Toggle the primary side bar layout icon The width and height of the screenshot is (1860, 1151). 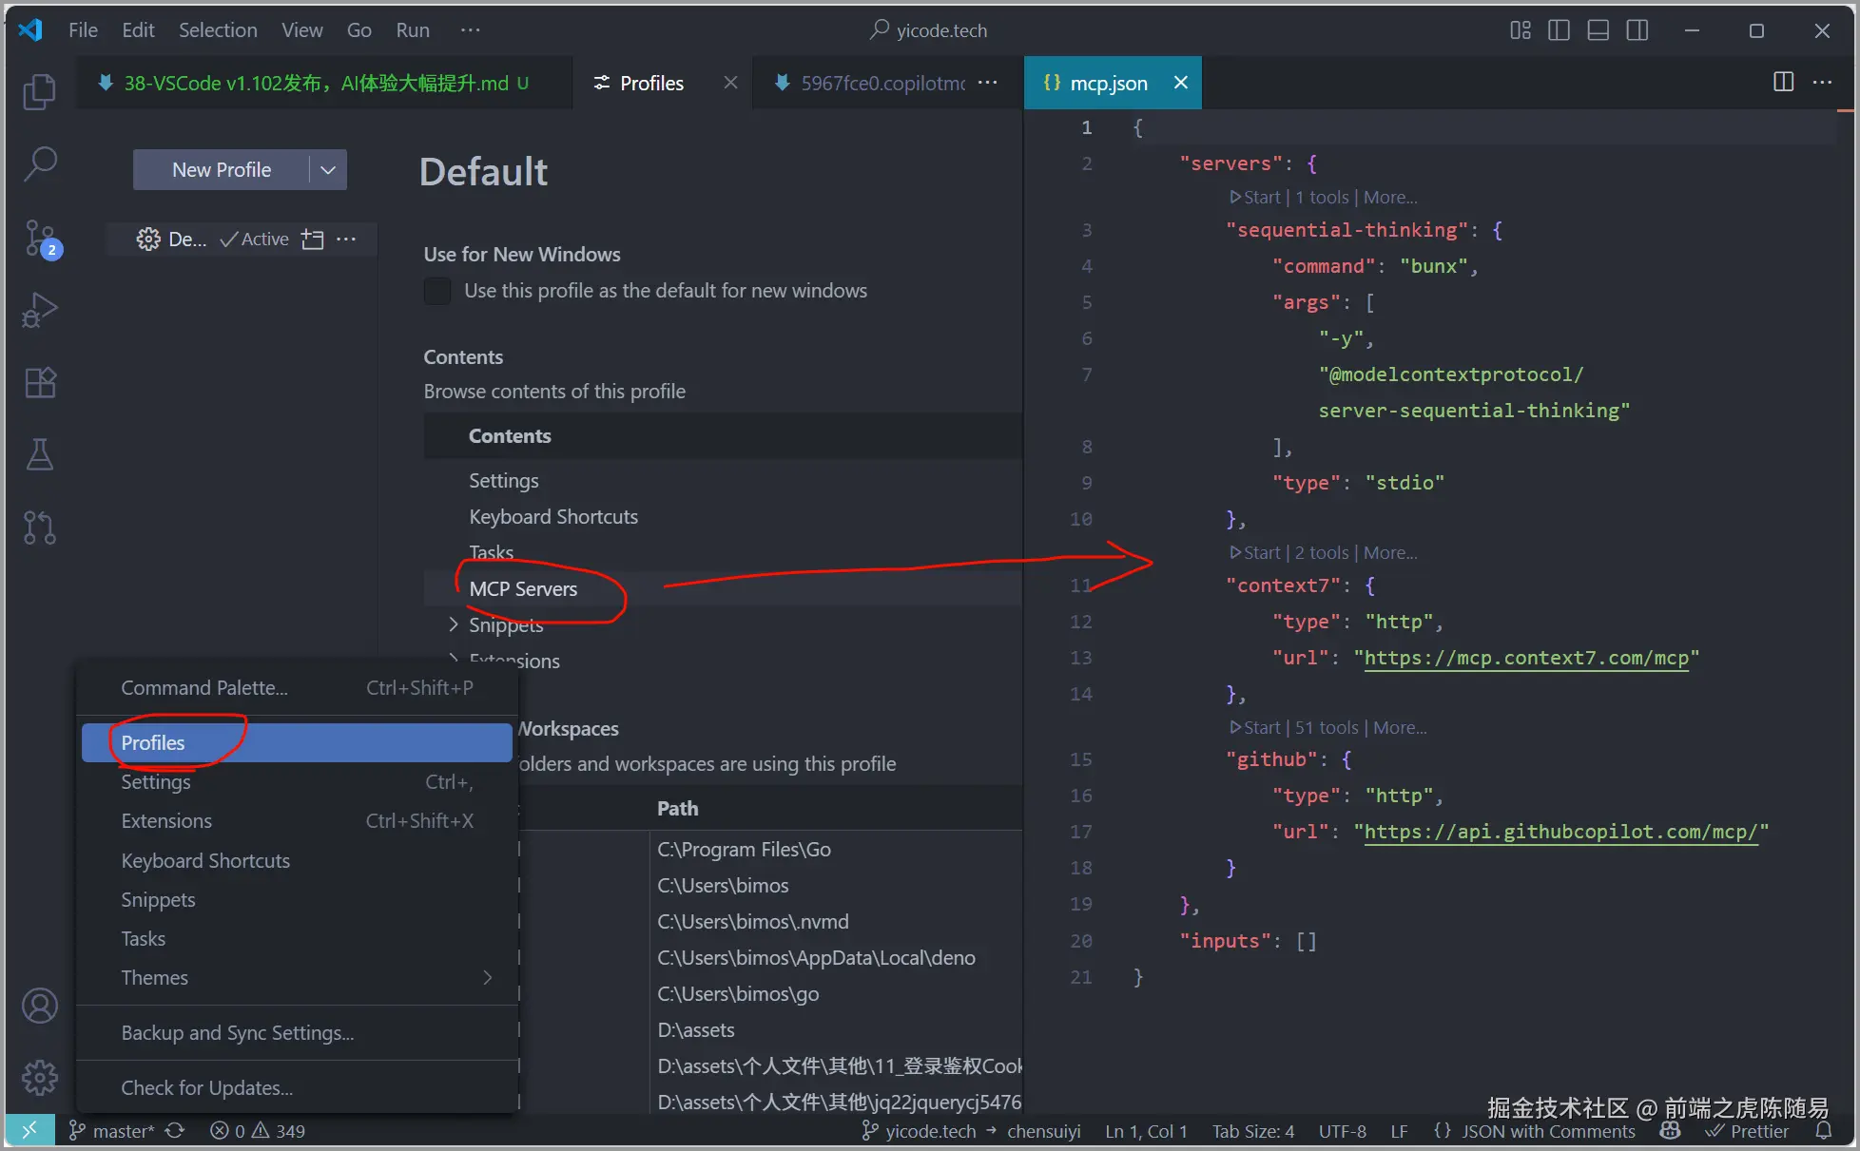tap(1559, 30)
